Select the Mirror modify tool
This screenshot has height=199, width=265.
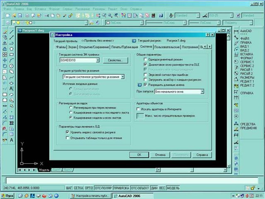[x=5, y=43]
